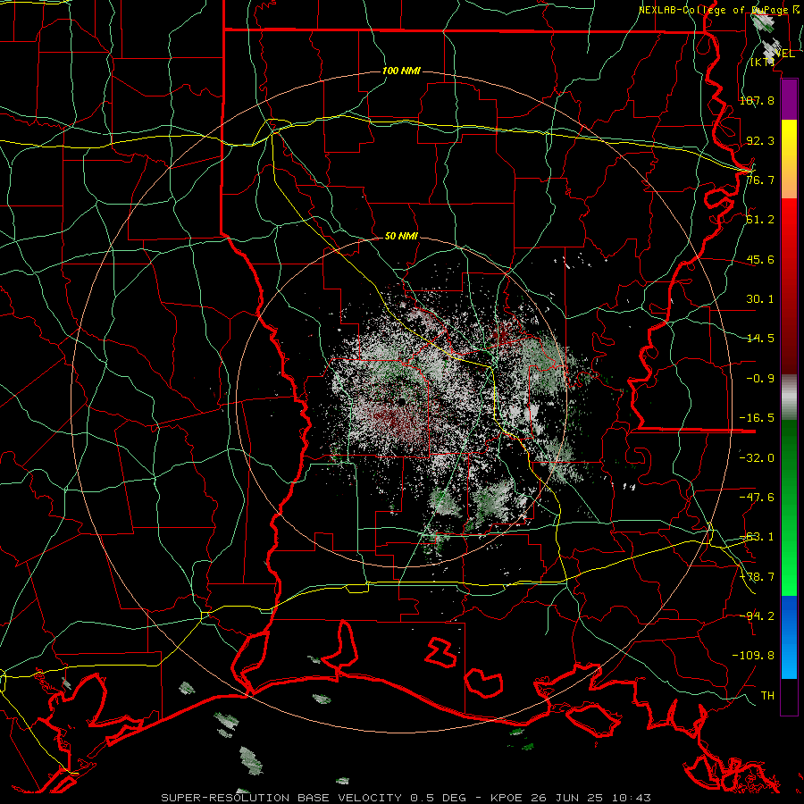This screenshot has height=804, width=804.
Task: Pick the green segment of velocity color bar
Action: coord(789,507)
